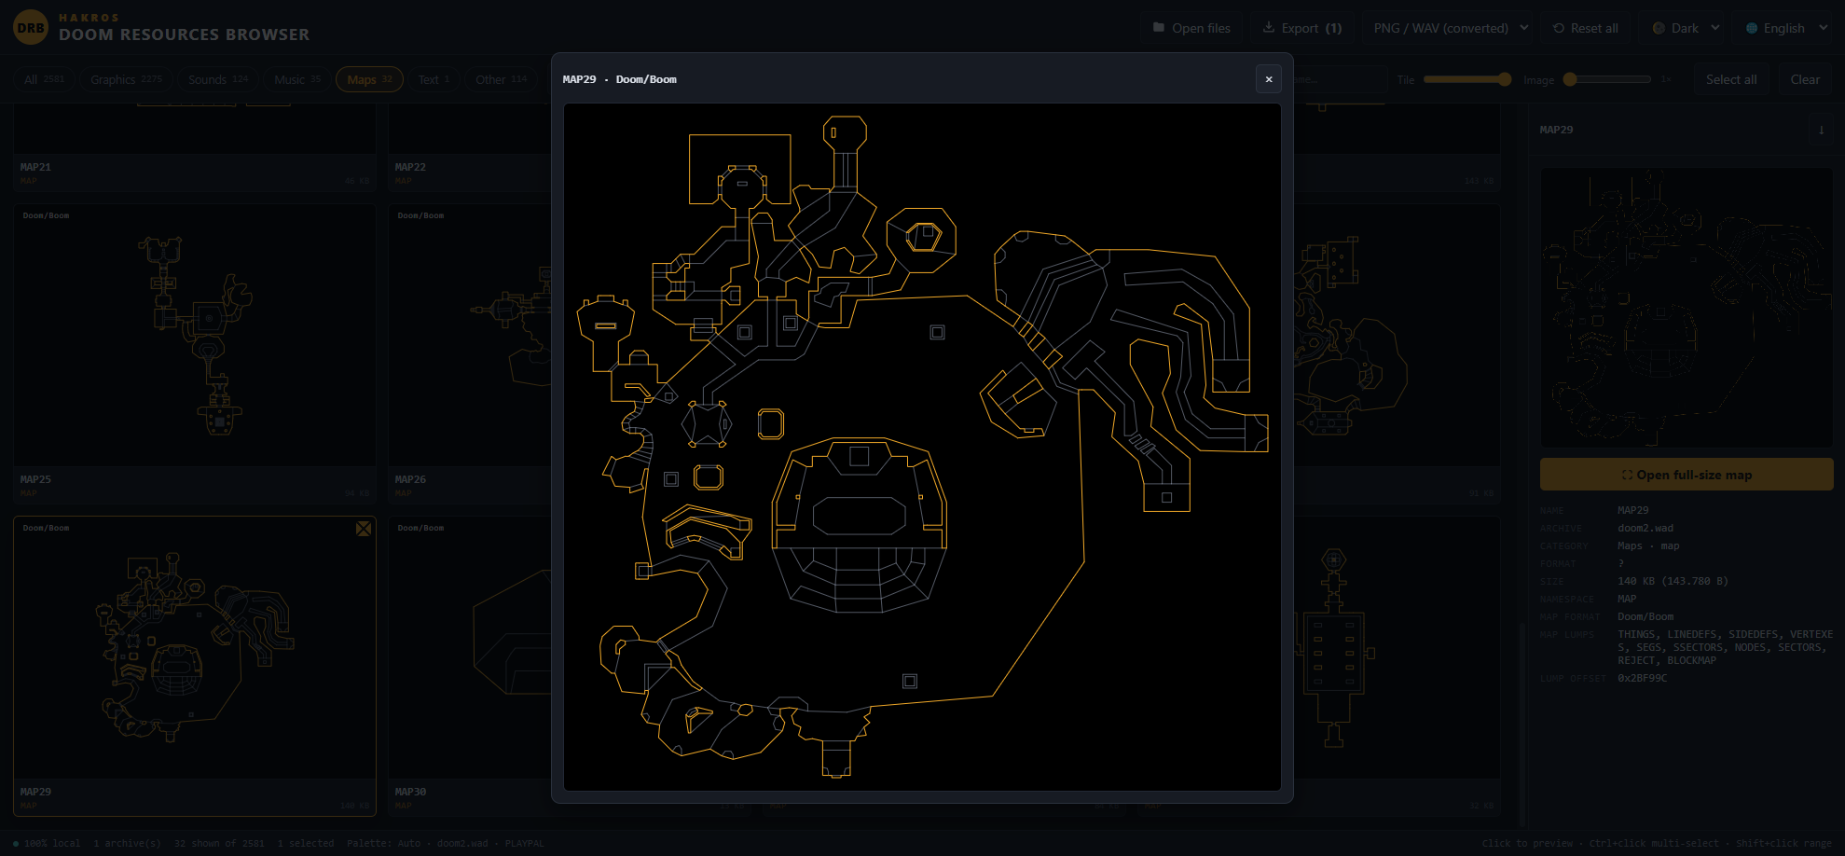Click the MAP21 tile label
This screenshot has width=1845, height=856.
pos(35,167)
